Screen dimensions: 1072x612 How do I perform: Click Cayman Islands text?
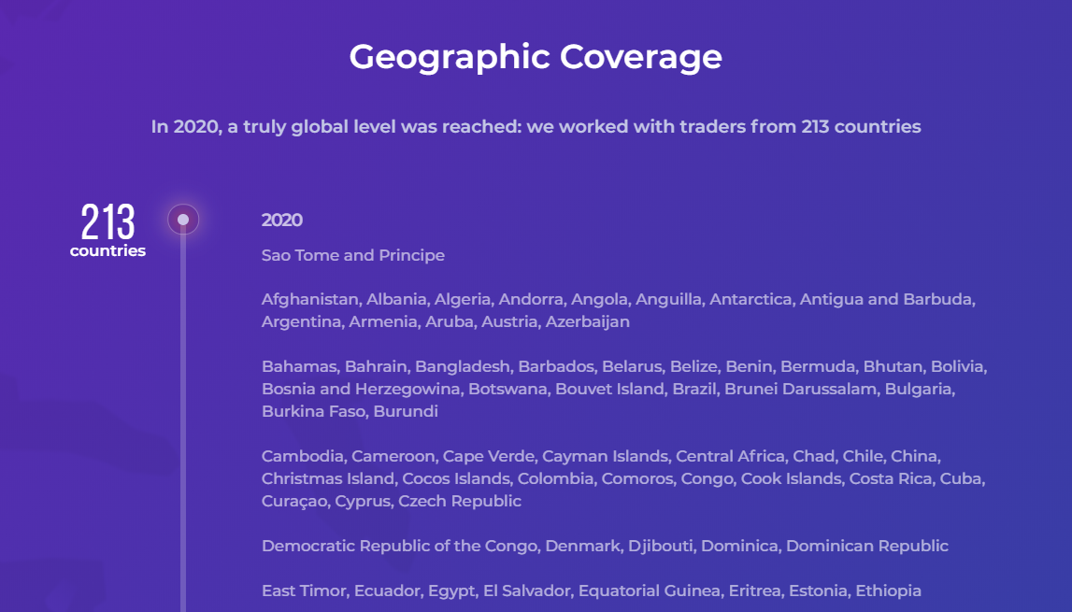(605, 456)
